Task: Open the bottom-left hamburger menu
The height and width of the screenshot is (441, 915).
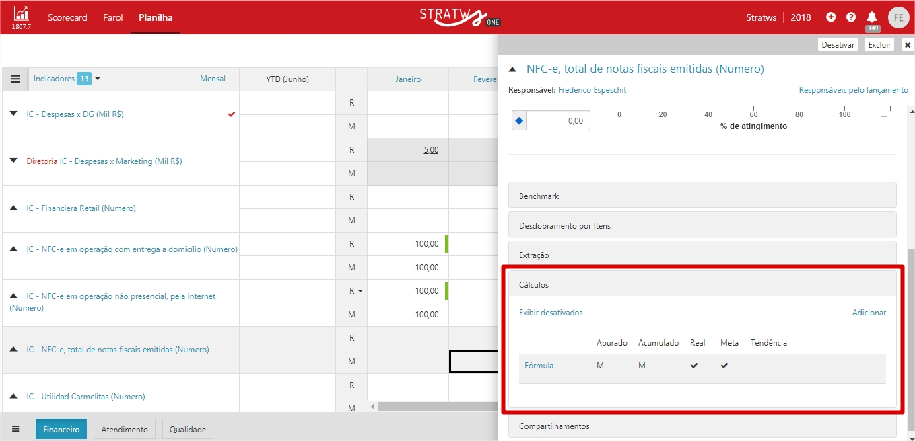Action: [15, 429]
